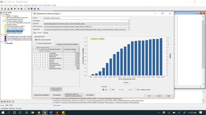Click the Open Study folder toolbar icon
Screen dimensions: 206x115
click(5, 9)
